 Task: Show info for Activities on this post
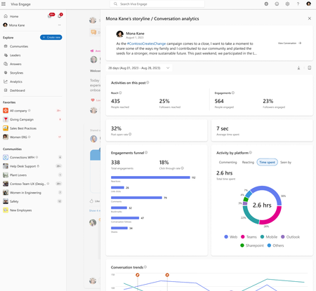click(147, 83)
